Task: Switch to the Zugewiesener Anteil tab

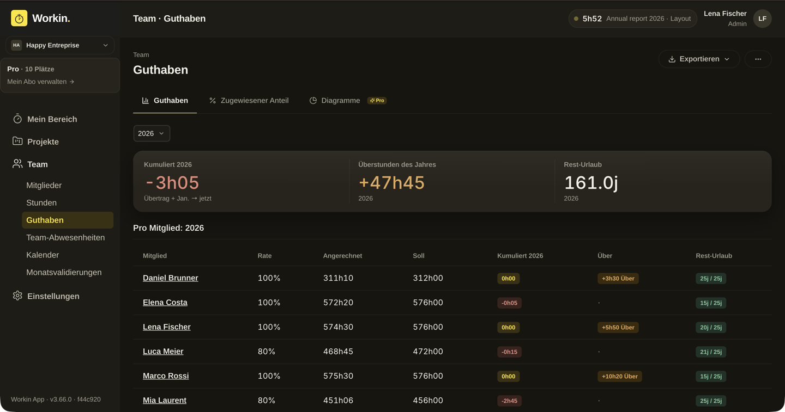Action: [249, 101]
